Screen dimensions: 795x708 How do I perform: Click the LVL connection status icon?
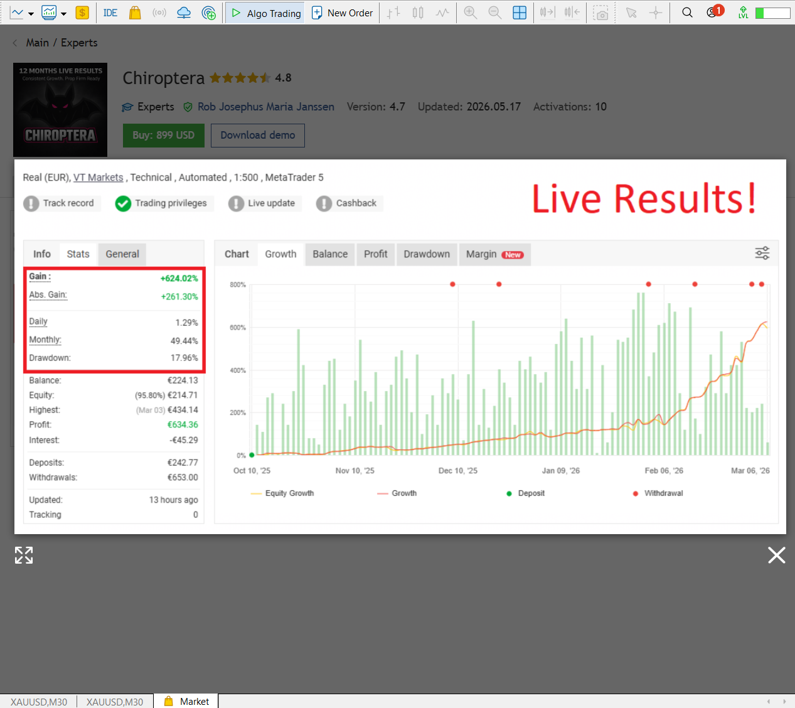[744, 13]
